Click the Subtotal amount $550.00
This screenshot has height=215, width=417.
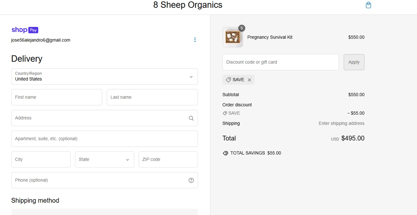tap(356, 95)
